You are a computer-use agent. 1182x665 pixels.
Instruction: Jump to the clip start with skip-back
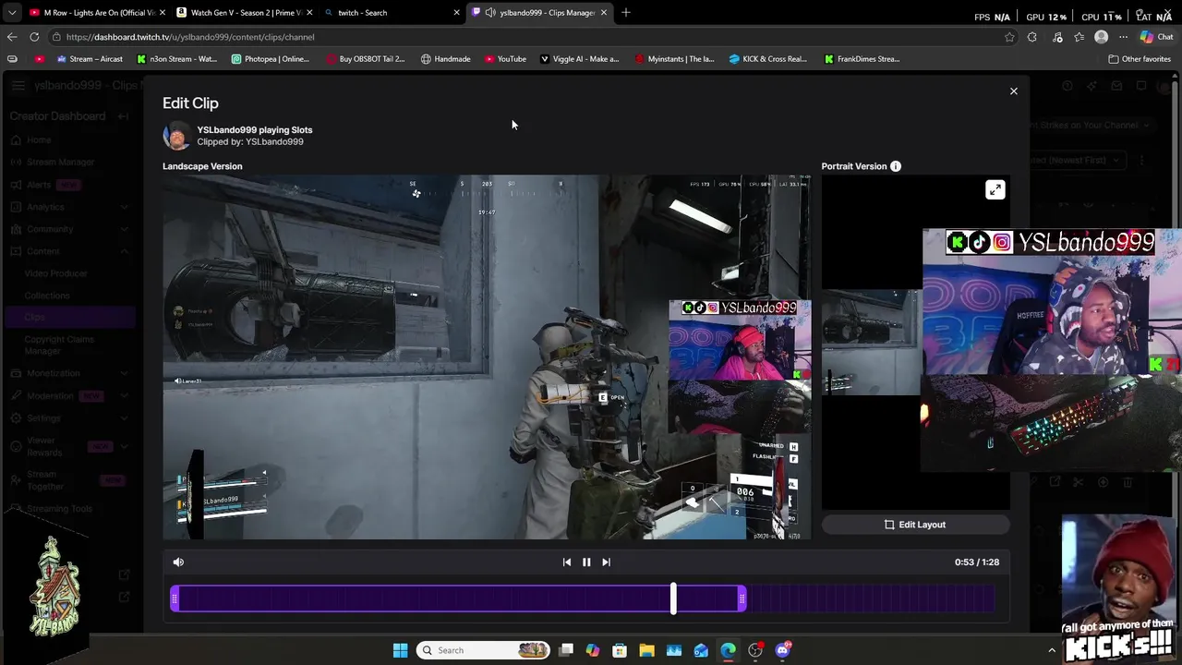tap(567, 562)
